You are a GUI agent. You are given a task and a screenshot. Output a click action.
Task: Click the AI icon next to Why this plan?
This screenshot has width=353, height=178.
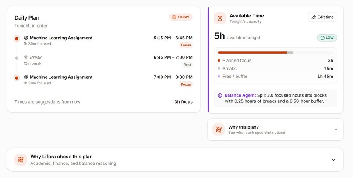click(x=219, y=129)
